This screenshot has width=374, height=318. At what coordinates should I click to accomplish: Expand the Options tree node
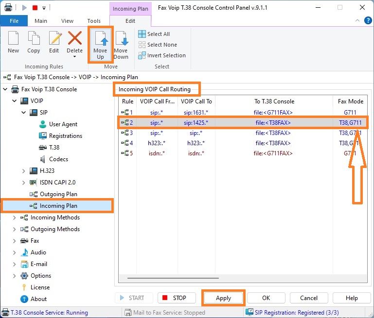coord(14,276)
